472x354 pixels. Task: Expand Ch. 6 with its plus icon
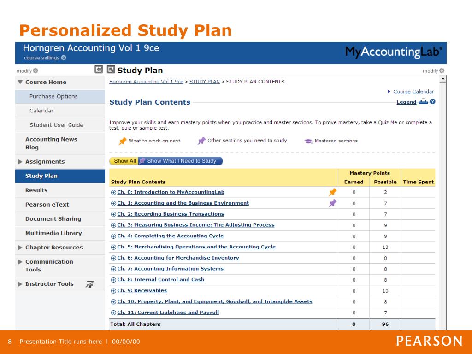(113, 258)
